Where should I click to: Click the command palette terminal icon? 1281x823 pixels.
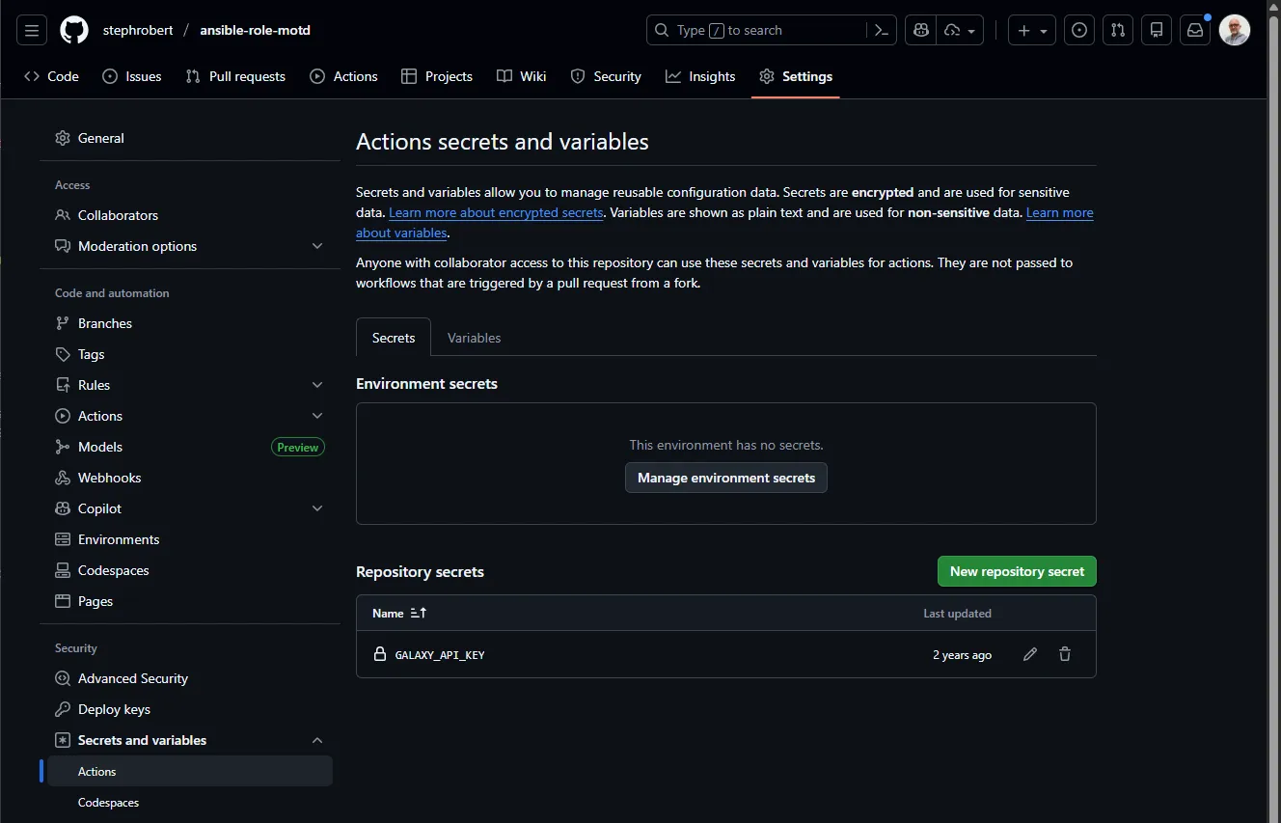coord(879,30)
